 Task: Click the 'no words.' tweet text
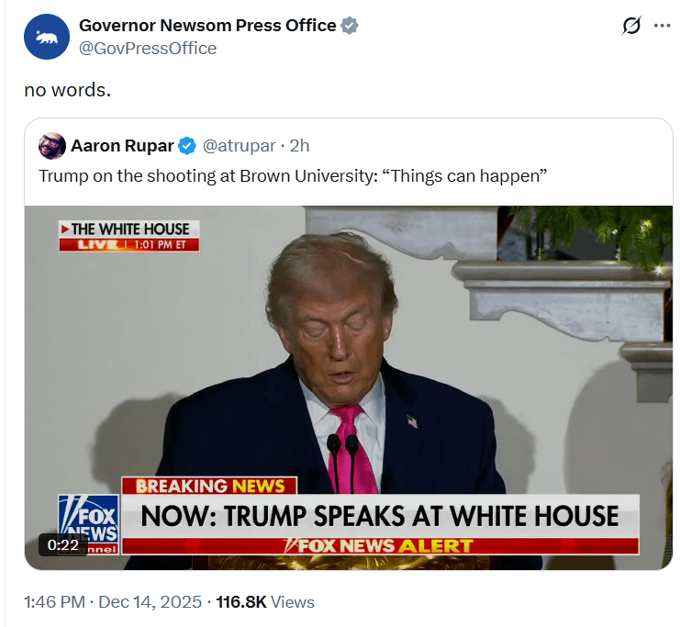[x=68, y=90]
